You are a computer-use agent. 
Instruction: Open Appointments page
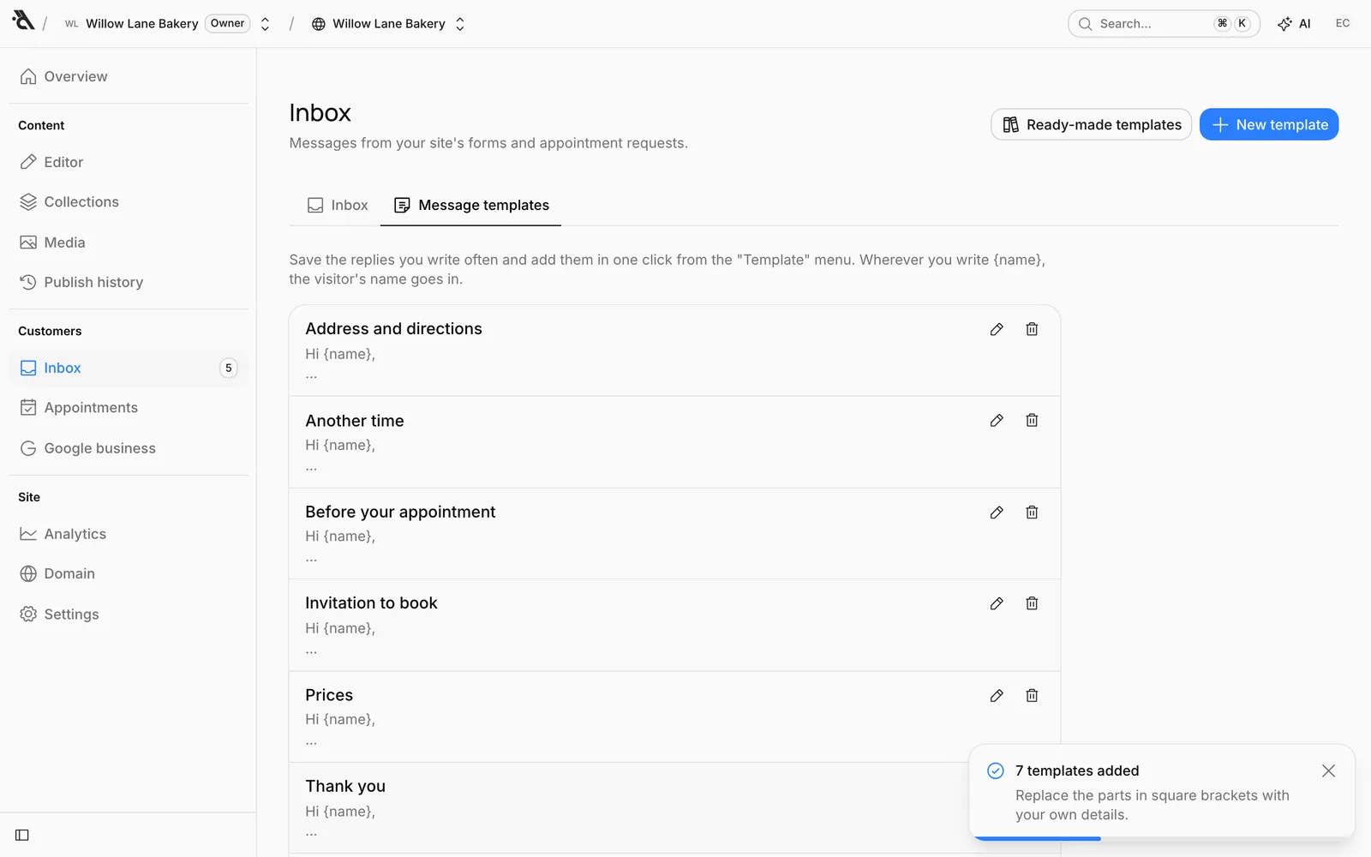[129, 408]
